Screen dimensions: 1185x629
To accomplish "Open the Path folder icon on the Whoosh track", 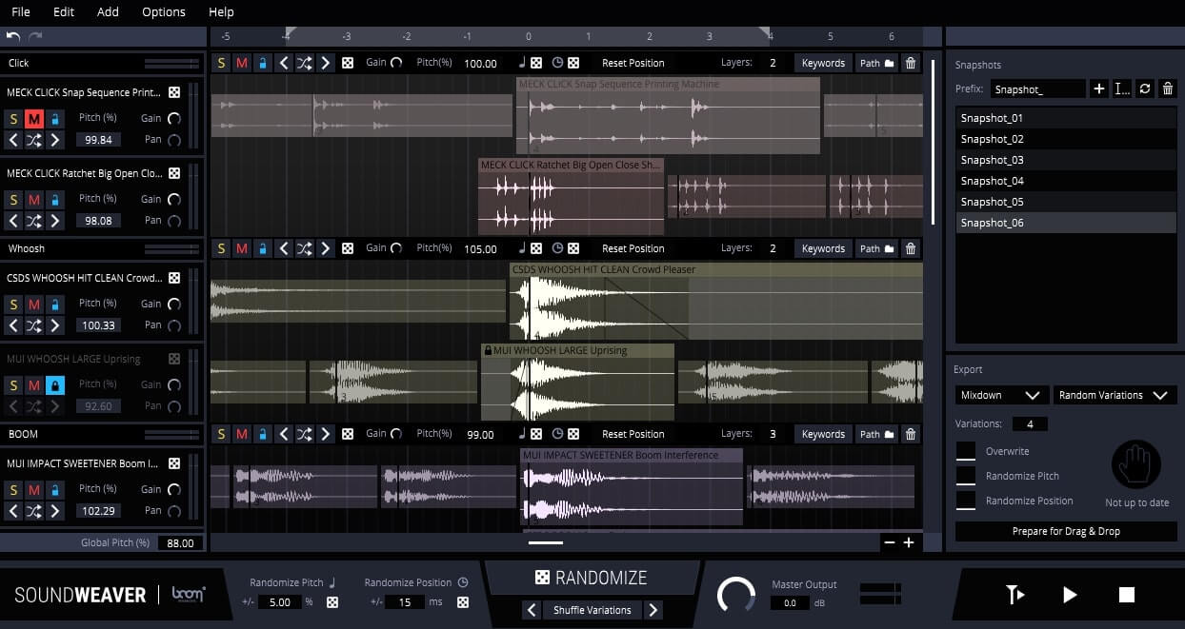I will (x=889, y=248).
